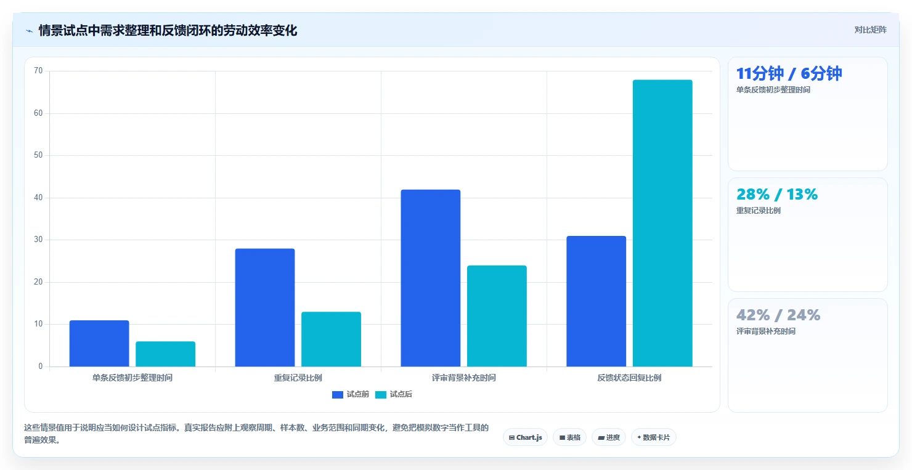Click the blue 试点前 bar for 评审背景补充时间
This screenshot has height=470, width=912.
[x=431, y=278]
